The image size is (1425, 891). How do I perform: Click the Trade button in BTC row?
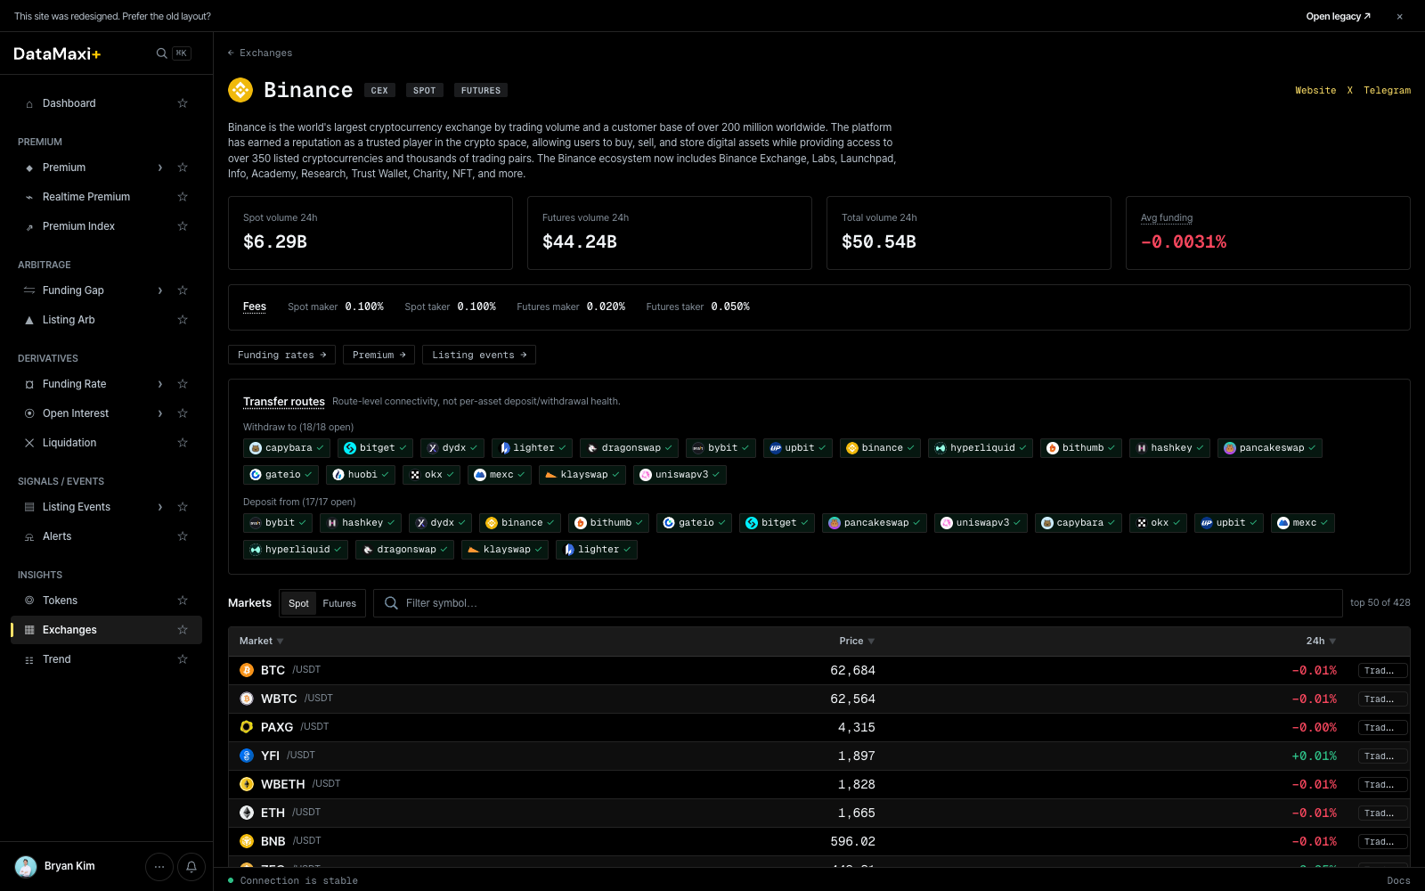pos(1382,671)
